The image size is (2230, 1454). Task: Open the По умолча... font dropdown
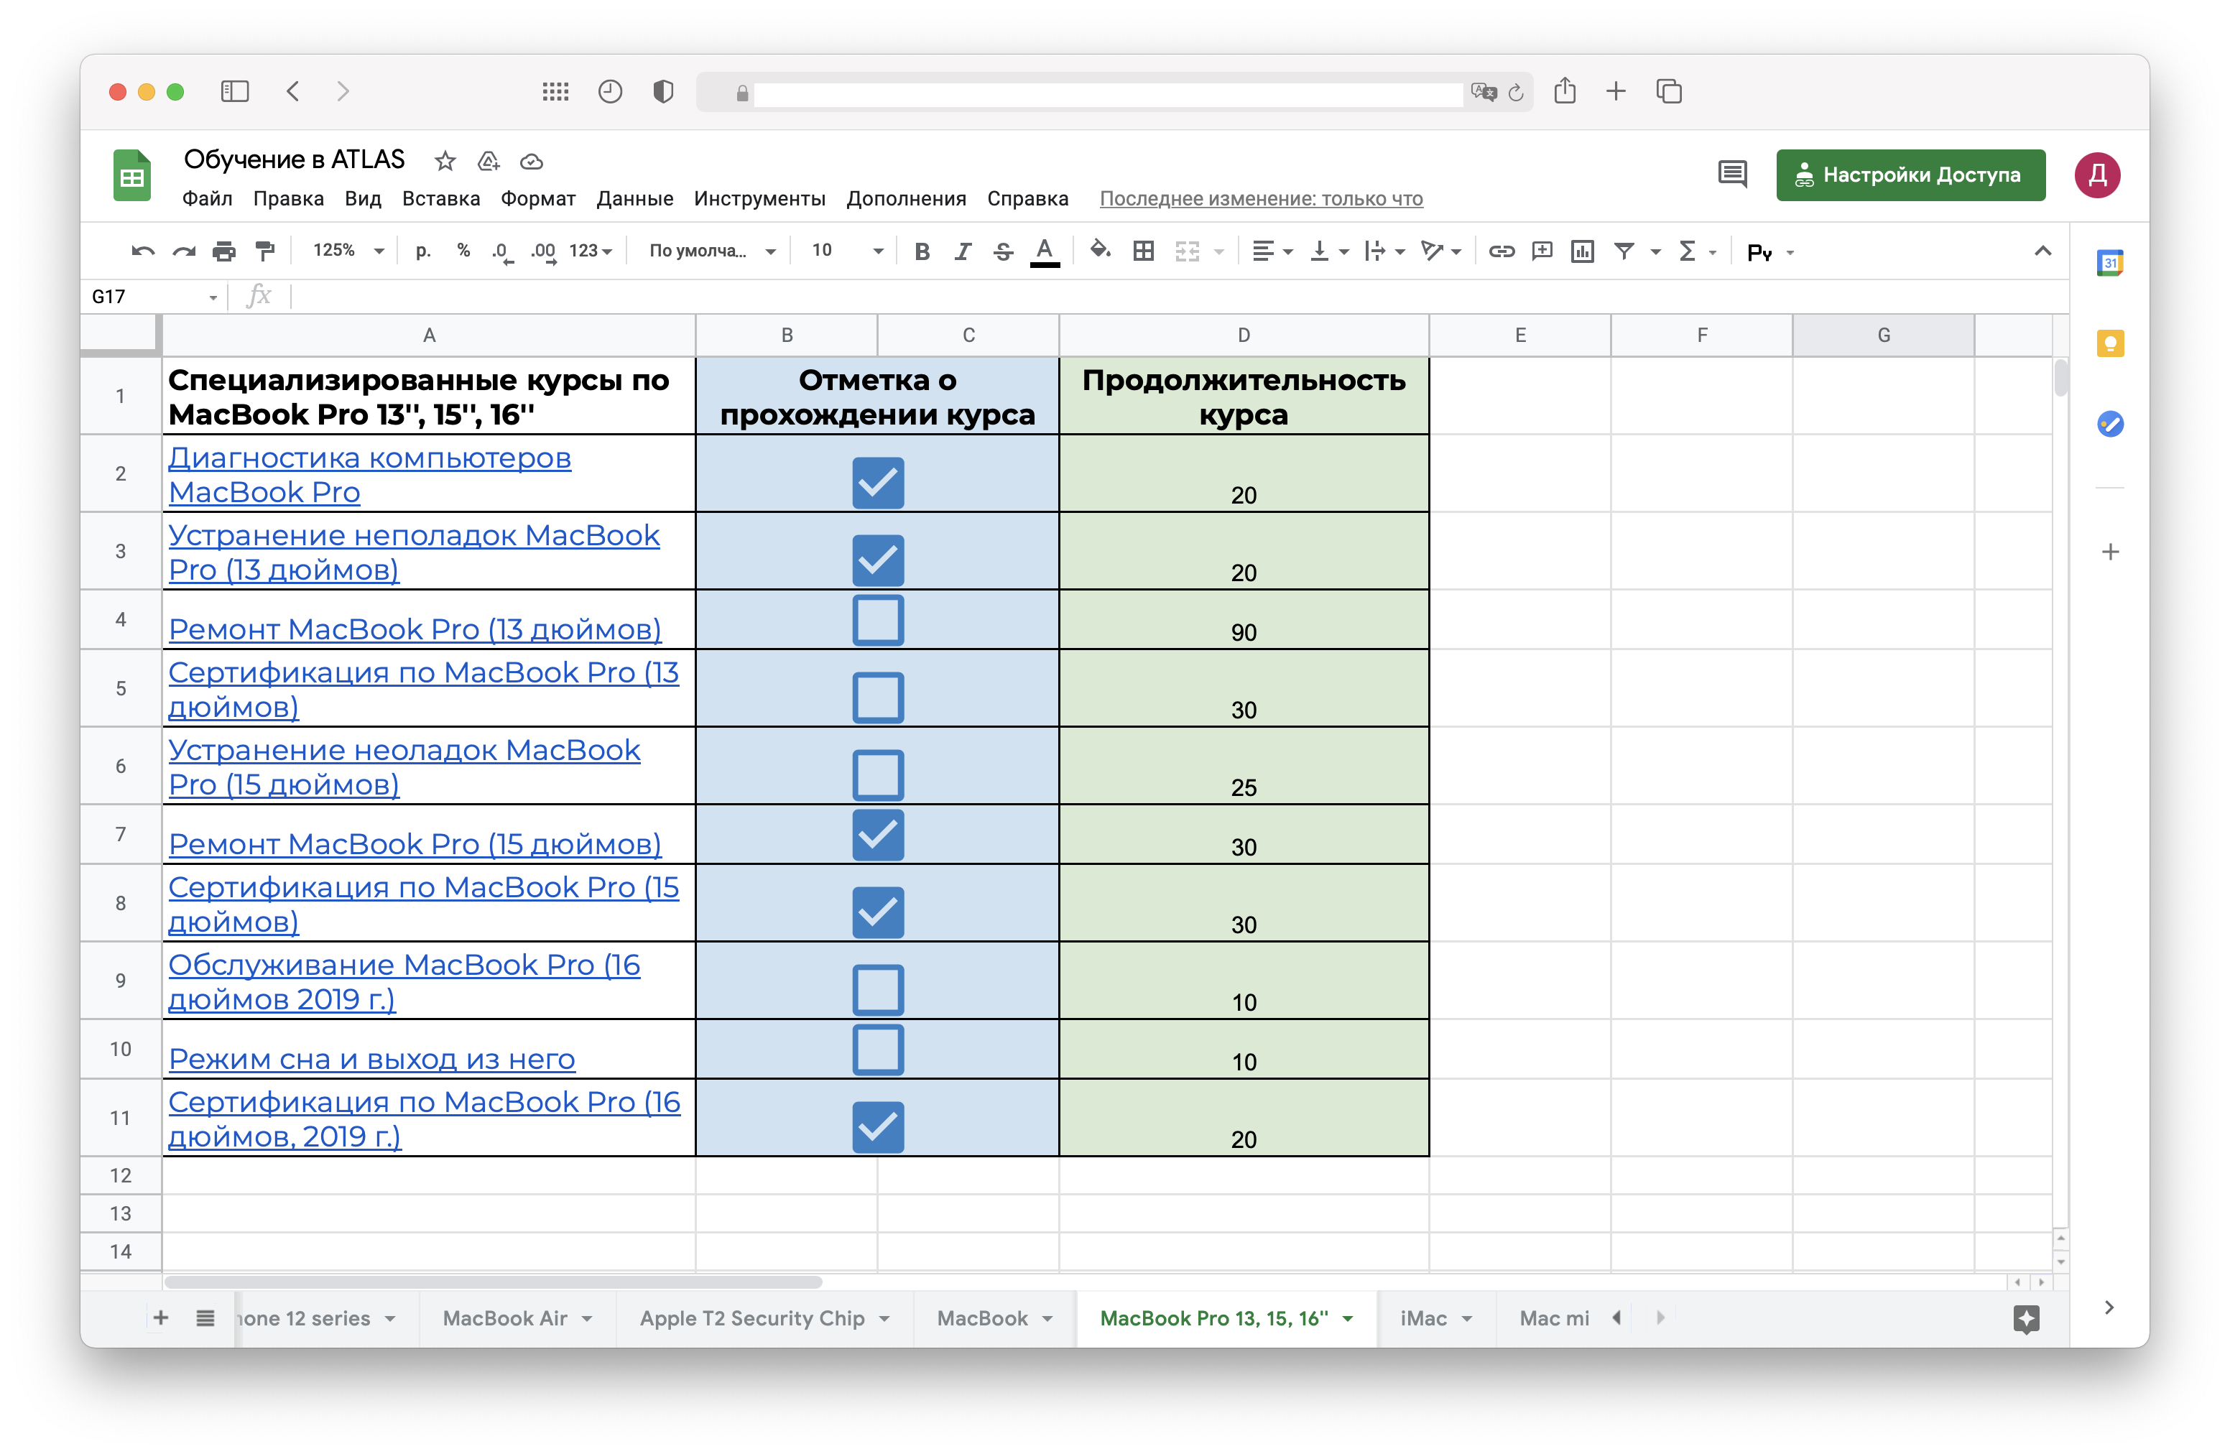click(x=712, y=251)
